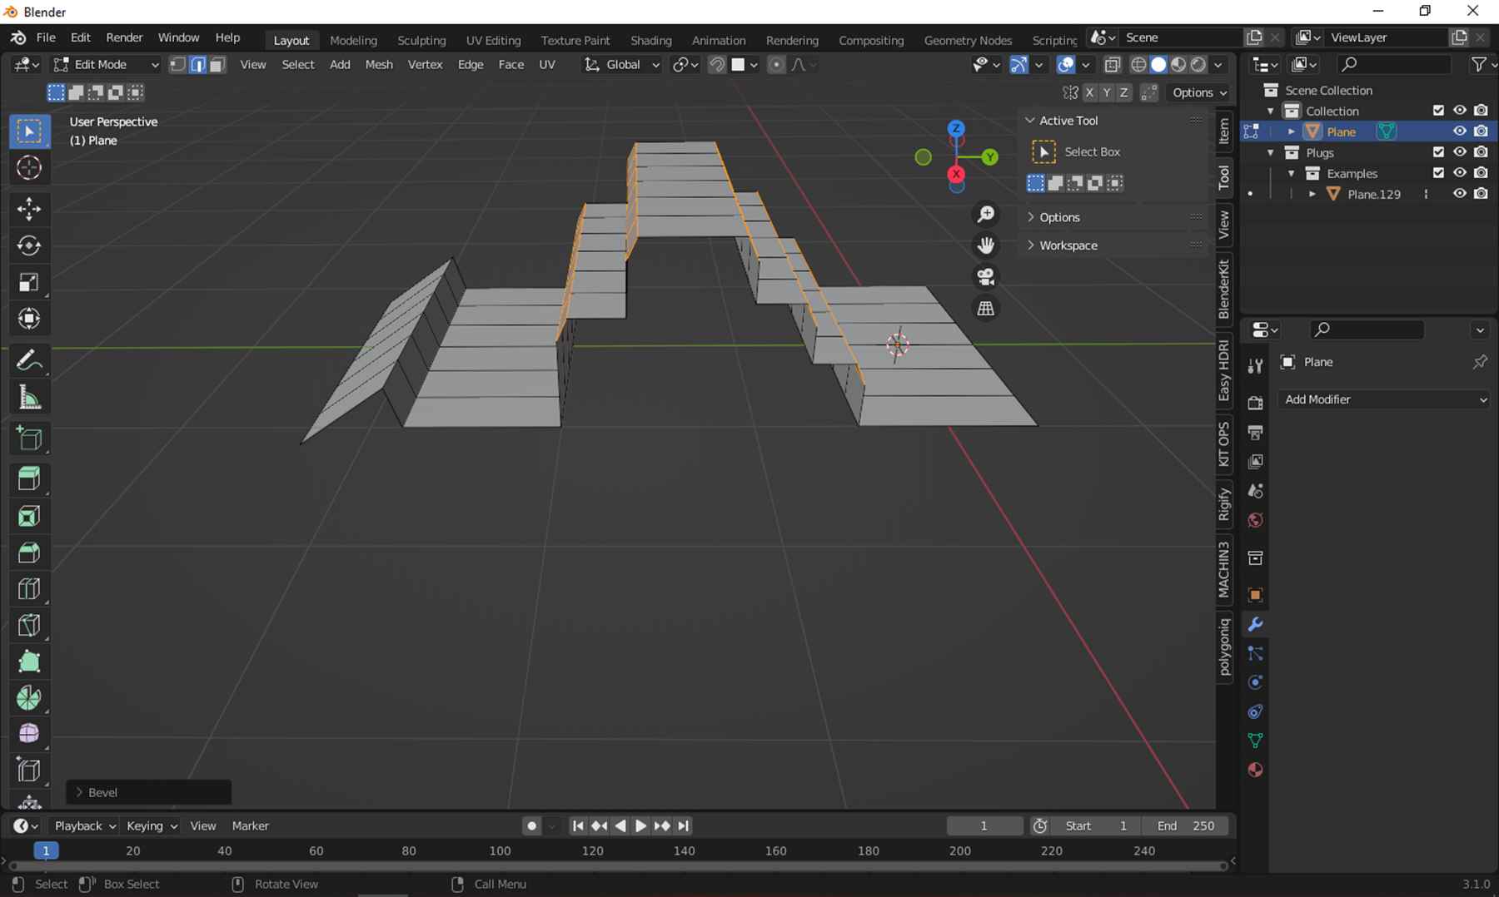This screenshot has width=1499, height=897.
Task: Select the Cursor tool in the toolbar
Action: tap(29, 168)
